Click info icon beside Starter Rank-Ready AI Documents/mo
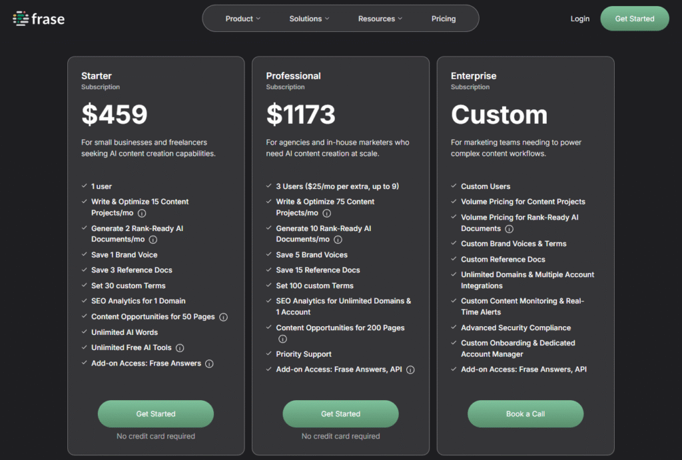 [x=153, y=240]
